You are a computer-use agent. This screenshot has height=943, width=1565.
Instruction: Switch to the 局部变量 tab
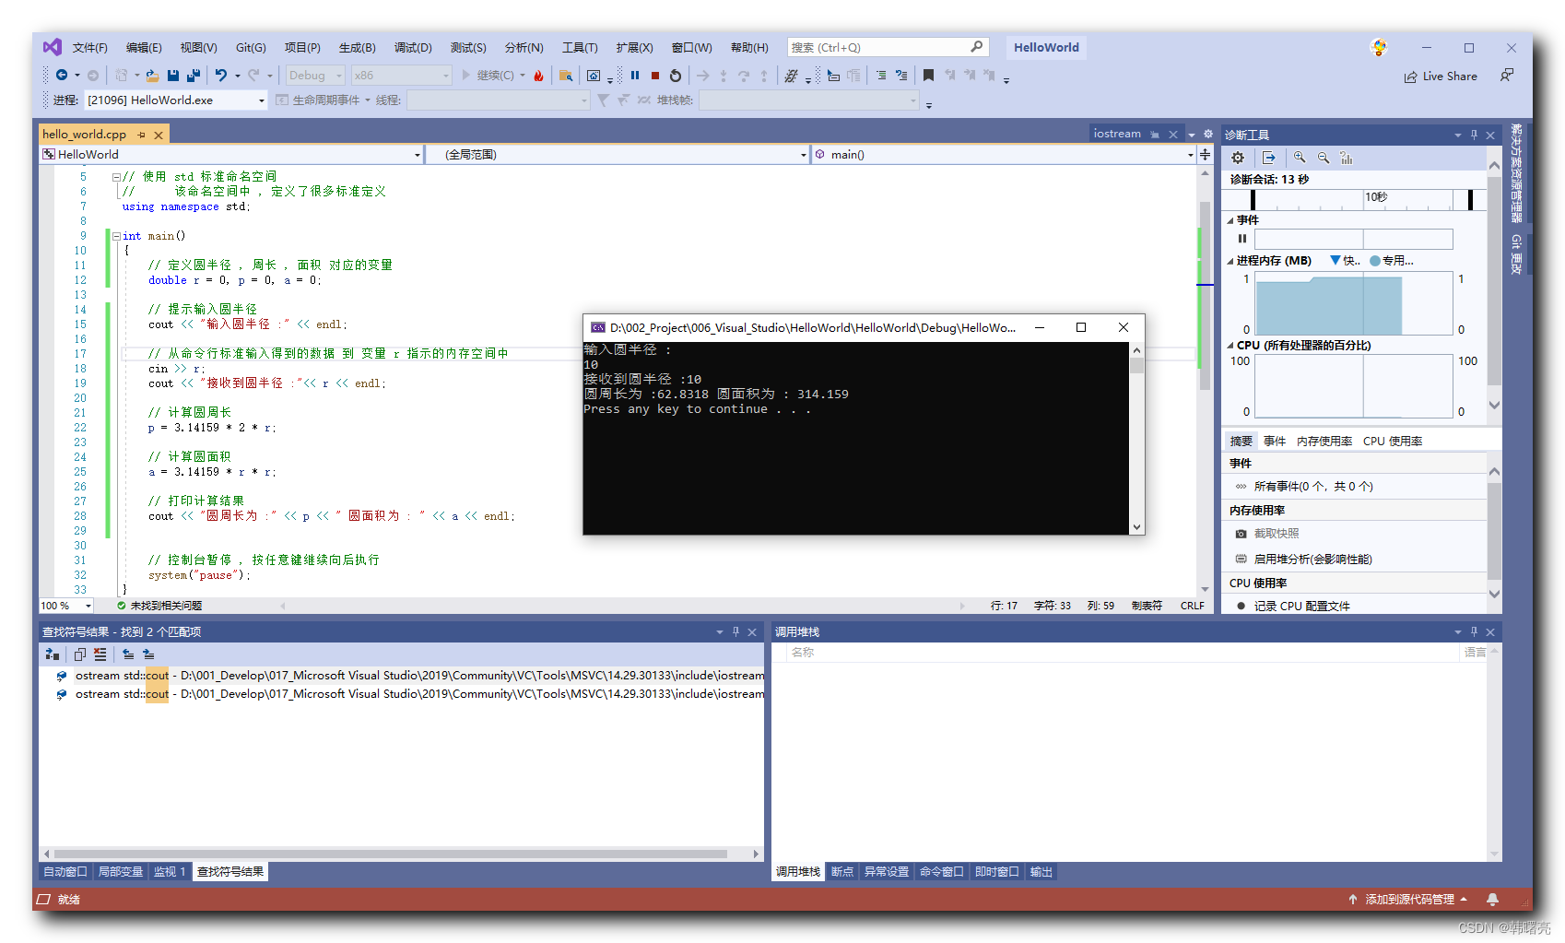[x=121, y=871]
